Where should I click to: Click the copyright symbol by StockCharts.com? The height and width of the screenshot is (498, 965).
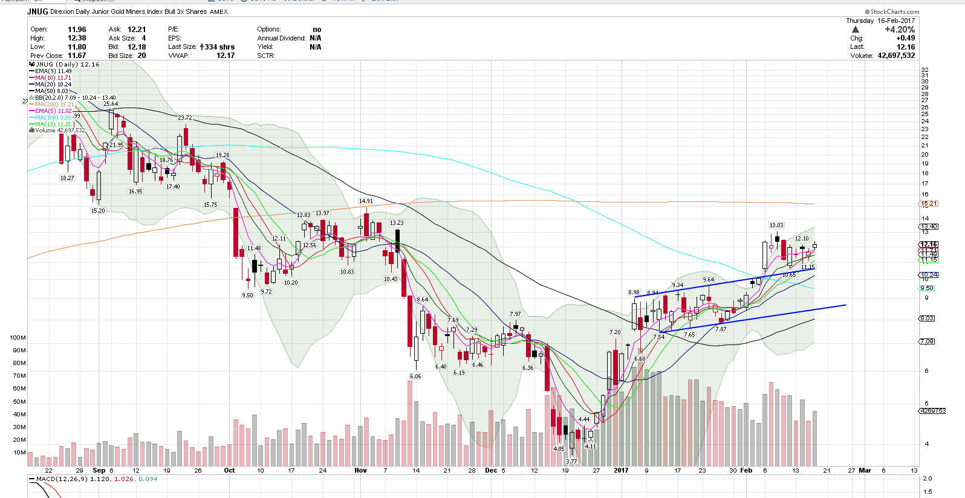coord(866,11)
